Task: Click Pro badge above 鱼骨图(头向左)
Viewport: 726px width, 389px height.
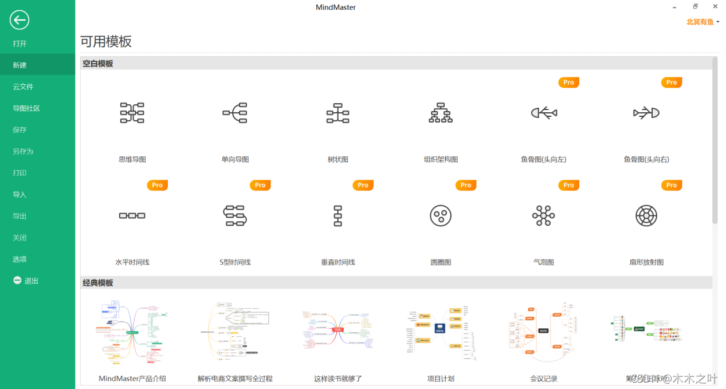Action: 569,82
